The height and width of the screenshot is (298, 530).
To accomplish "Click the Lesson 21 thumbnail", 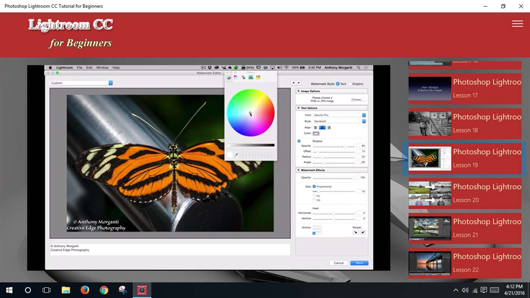I will 430,228.
